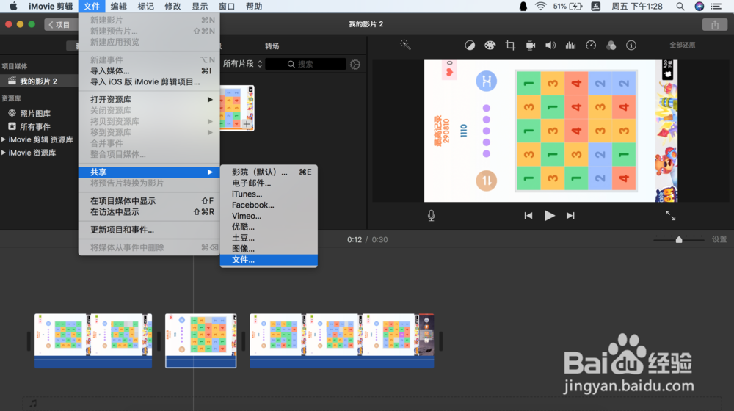The height and width of the screenshot is (411, 734).
Task: Add the browser clip with plus icon
Action: (247, 124)
